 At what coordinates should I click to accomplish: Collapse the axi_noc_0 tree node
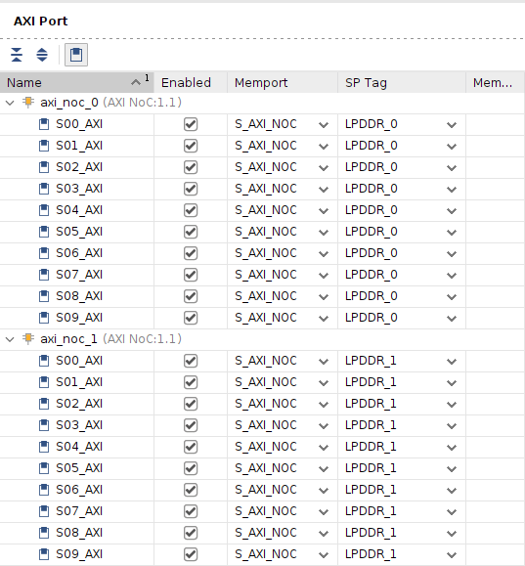coord(10,103)
